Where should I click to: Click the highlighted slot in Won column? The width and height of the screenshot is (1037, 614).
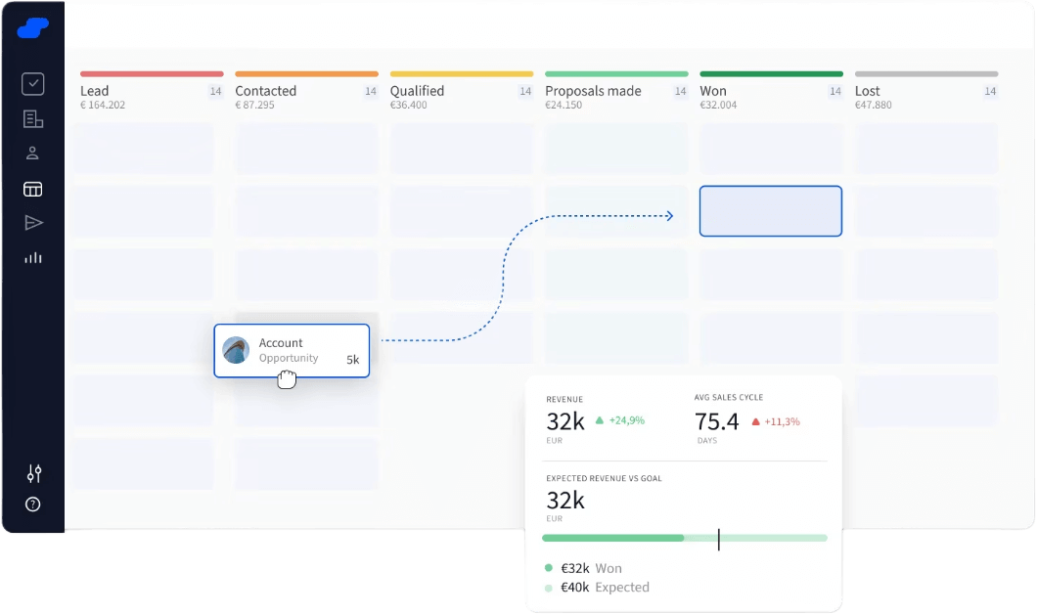tap(771, 211)
